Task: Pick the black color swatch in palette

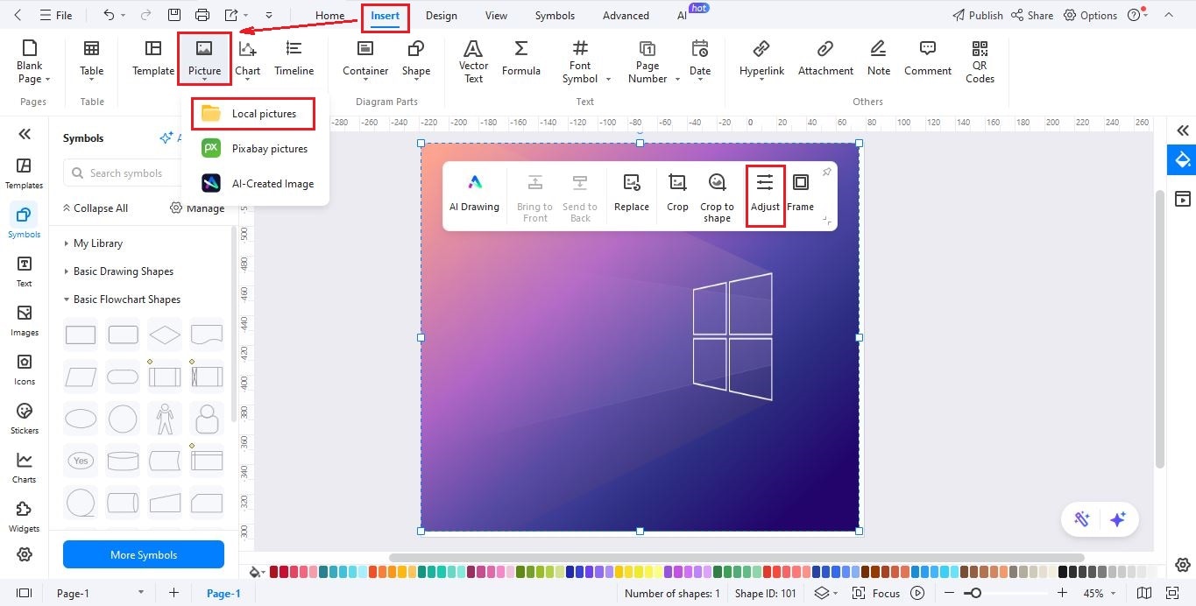Action: tap(1063, 572)
